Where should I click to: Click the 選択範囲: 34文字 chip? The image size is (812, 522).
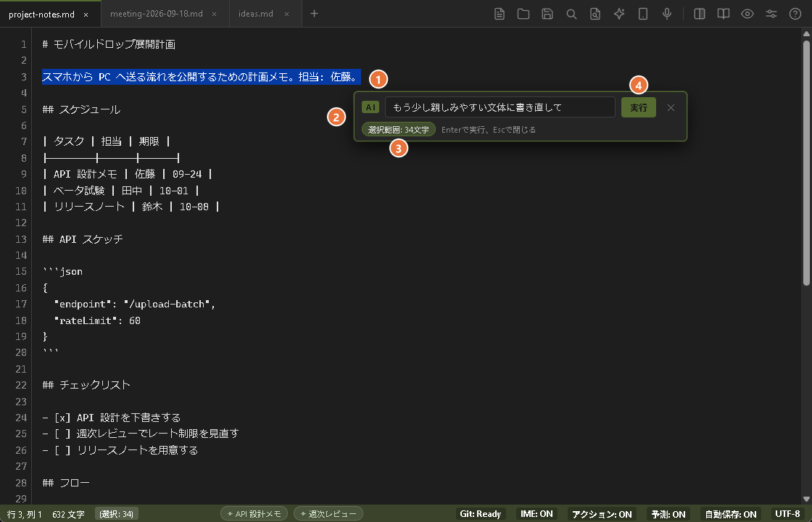pos(398,130)
